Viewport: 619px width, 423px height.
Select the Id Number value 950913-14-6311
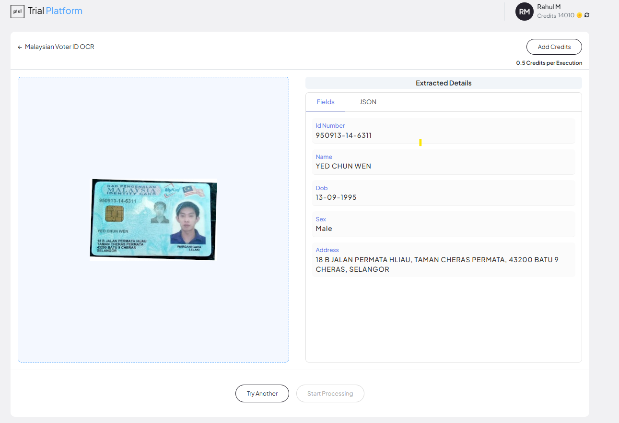pyautogui.click(x=345, y=135)
